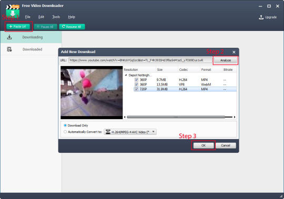The image size is (284, 199).
Task: Collapse the Depot Nottingh tree node
Action: (x=126, y=75)
